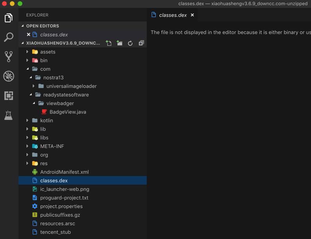Viewport: 311px width, 239px height.
Task: Open BadgeView.java file
Action: click(x=68, y=112)
